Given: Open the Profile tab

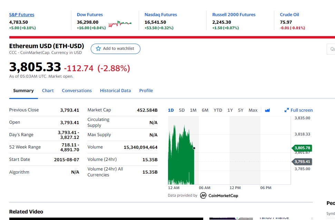Looking at the screenshot, I should [x=146, y=90].
